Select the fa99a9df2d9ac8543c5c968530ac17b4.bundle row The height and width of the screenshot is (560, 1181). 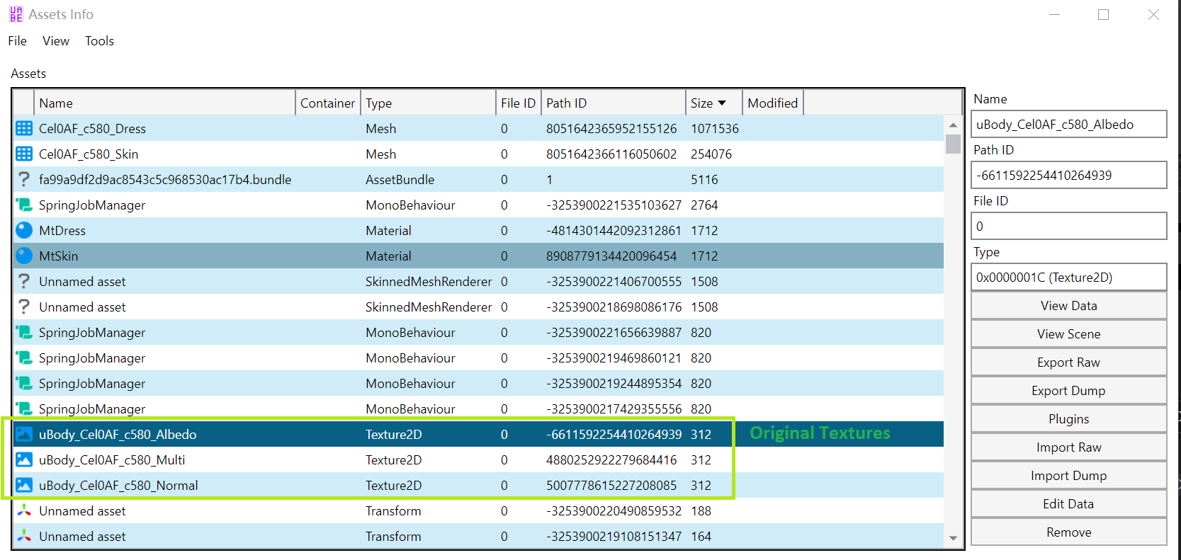point(478,179)
